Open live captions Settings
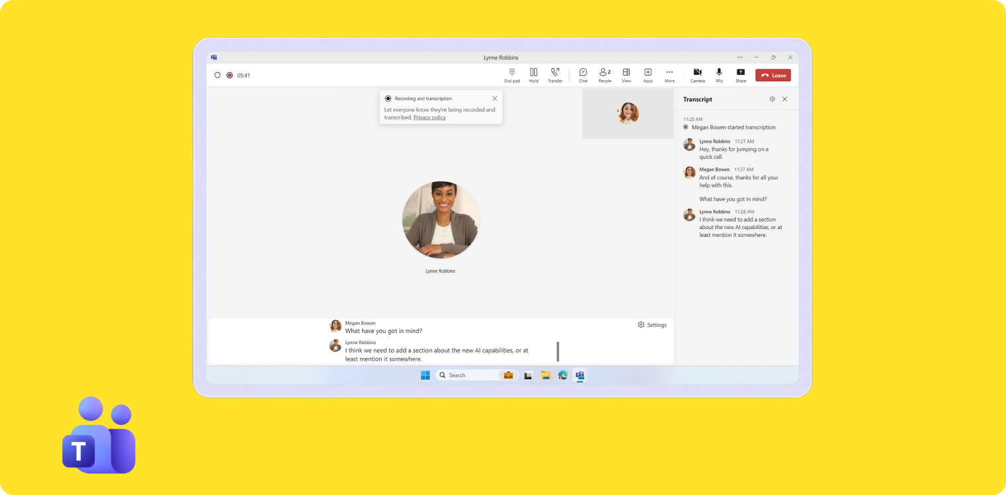The height and width of the screenshot is (495, 1006). pyautogui.click(x=652, y=325)
